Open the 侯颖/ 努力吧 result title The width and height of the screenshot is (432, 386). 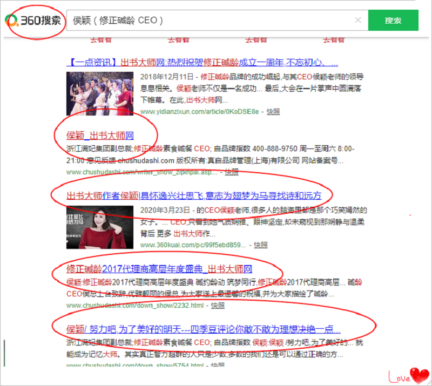tap(203, 329)
